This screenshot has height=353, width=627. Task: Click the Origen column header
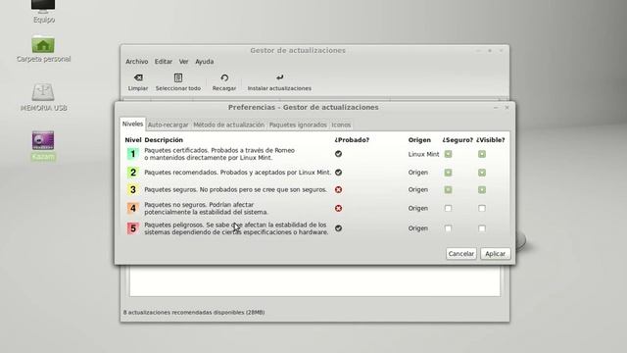pyautogui.click(x=419, y=140)
